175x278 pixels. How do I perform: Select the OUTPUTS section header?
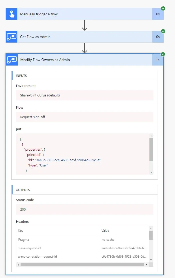[x=84, y=190]
